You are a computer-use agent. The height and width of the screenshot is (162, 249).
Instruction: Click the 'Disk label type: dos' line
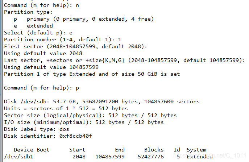coord(37,129)
